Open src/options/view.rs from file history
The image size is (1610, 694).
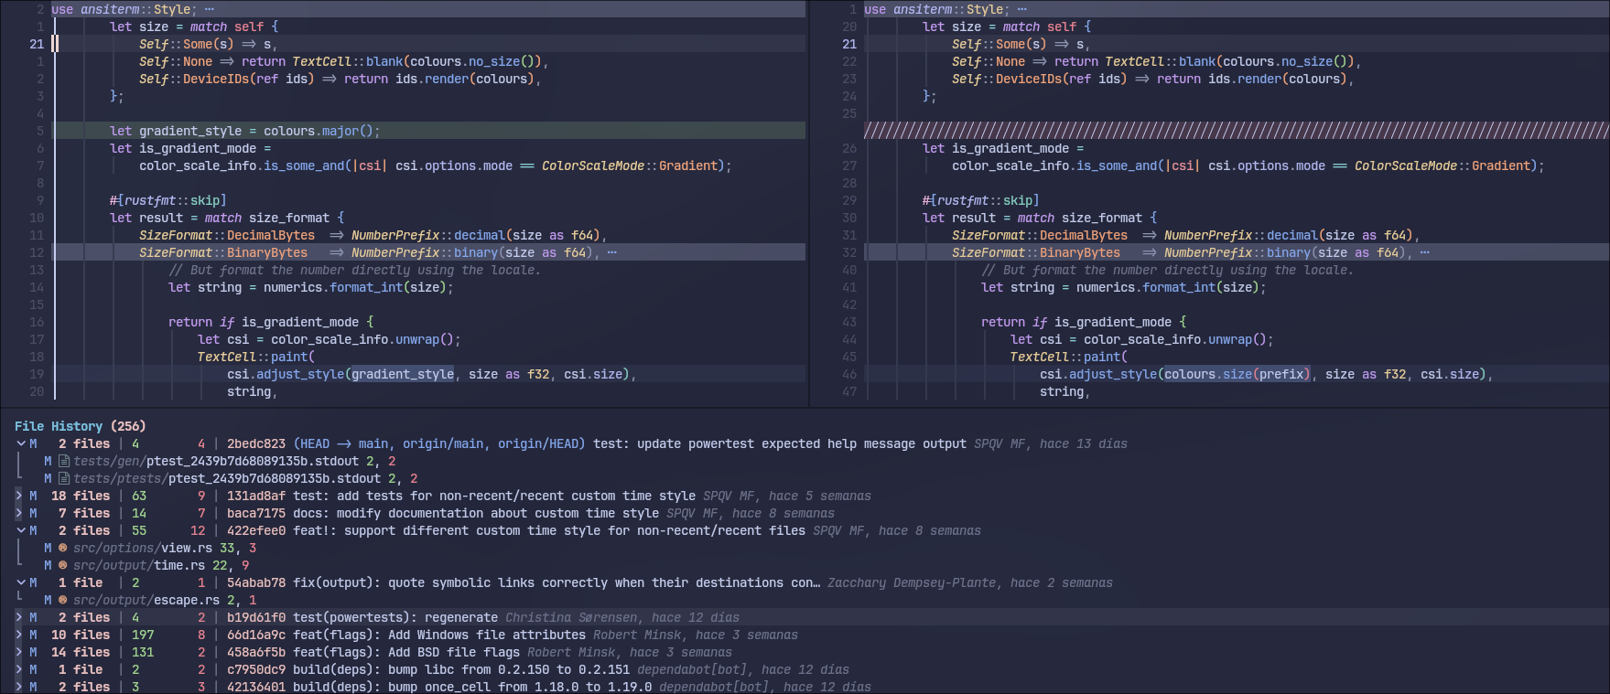pyautogui.click(x=143, y=548)
